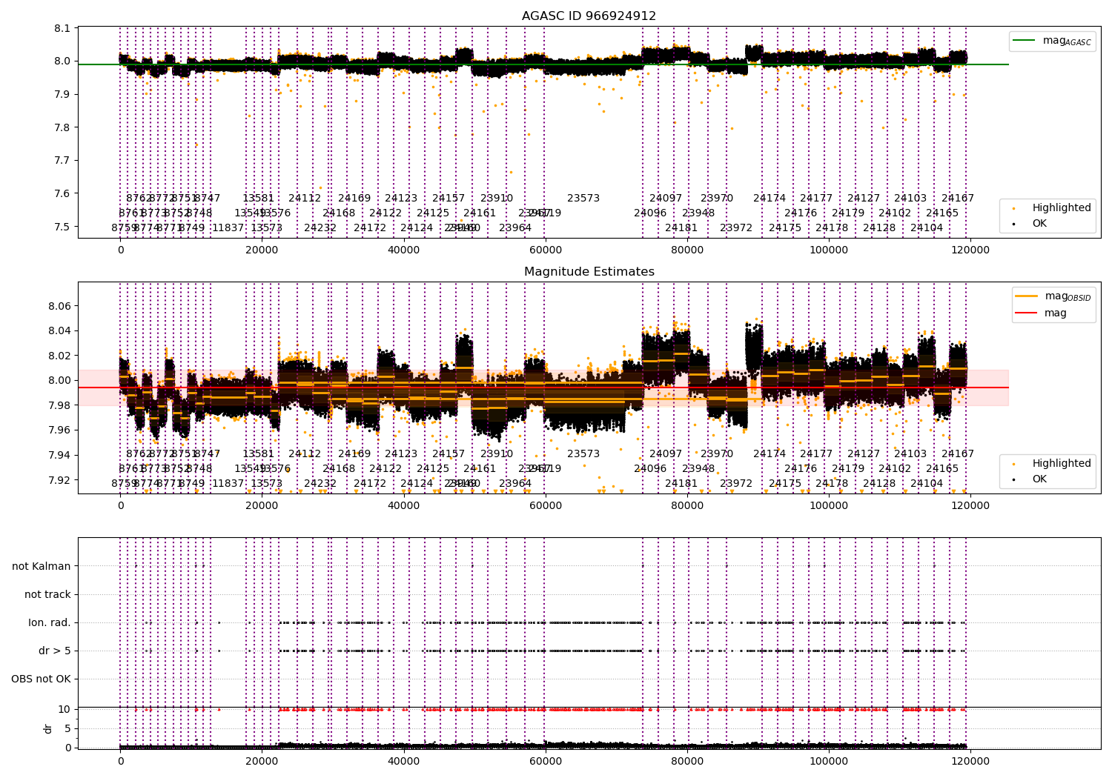Click obsid label 24174 in middle panel

pyautogui.click(x=770, y=454)
